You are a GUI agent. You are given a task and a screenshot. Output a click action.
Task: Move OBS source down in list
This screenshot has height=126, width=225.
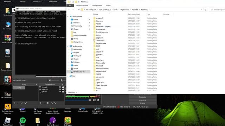(x=55, y=103)
